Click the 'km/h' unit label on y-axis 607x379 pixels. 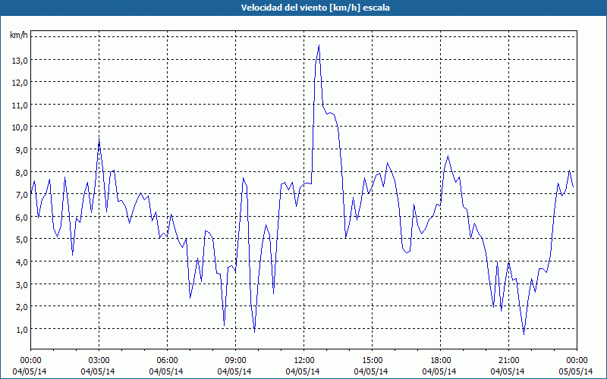click(x=19, y=35)
